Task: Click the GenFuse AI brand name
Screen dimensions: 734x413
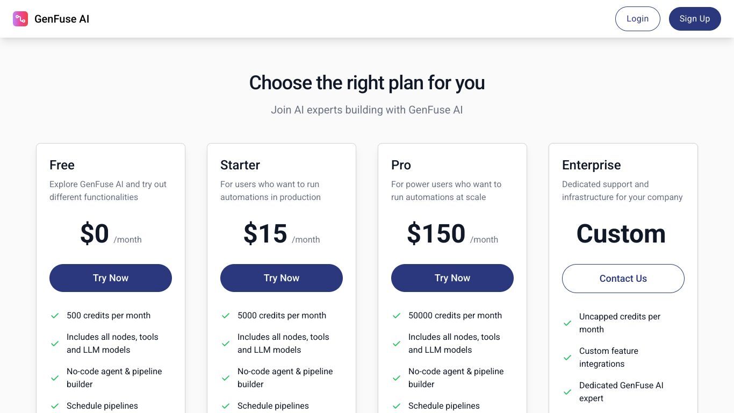Action: (x=62, y=19)
